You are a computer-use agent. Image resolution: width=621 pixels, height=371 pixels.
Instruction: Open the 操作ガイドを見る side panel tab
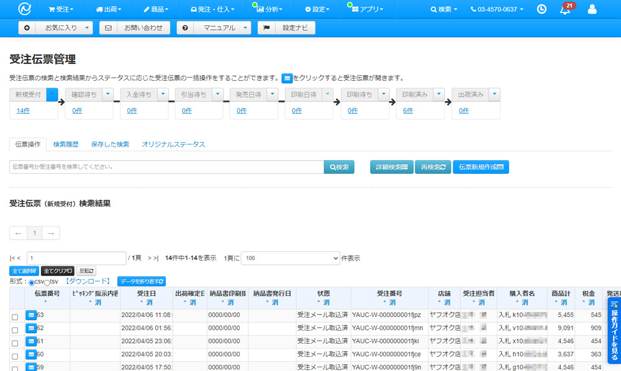point(614,331)
